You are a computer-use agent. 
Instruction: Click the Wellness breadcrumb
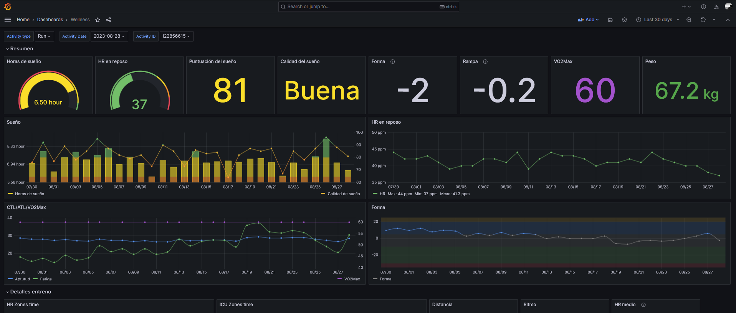coord(80,20)
